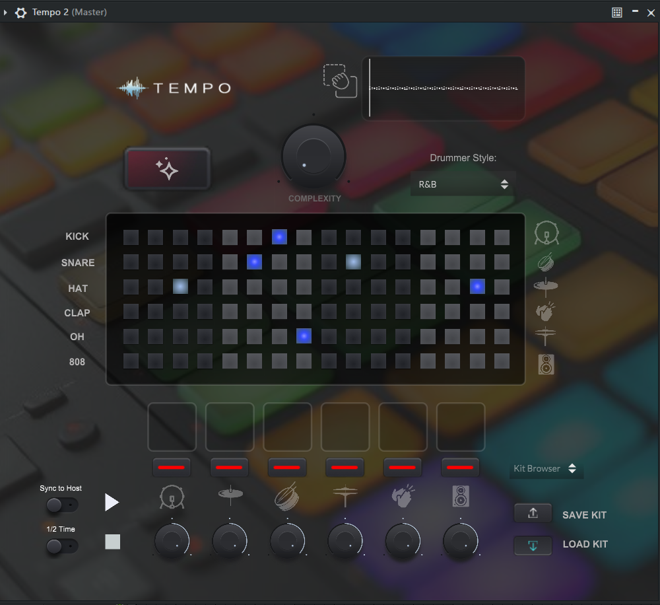This screenshot has height=605, width=660.
Task: Click the sparkle generate pattern button
Action: [167, 169]
